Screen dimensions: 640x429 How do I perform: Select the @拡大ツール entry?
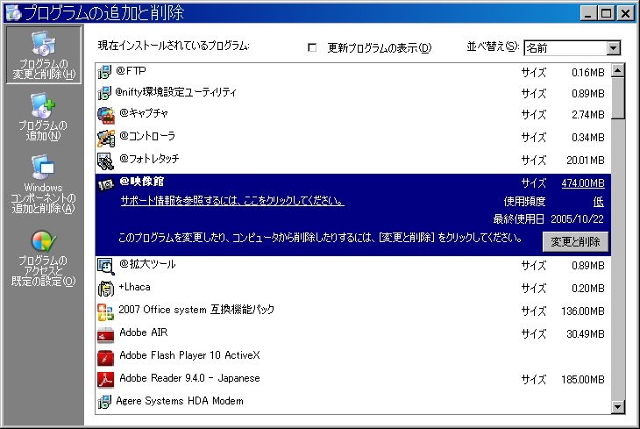(x=353, y=266)
